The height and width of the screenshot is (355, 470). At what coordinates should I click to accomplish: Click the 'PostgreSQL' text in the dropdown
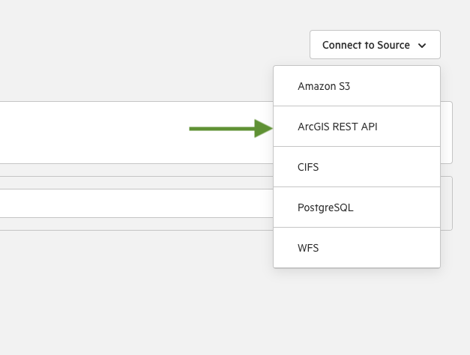click(325, 207)
